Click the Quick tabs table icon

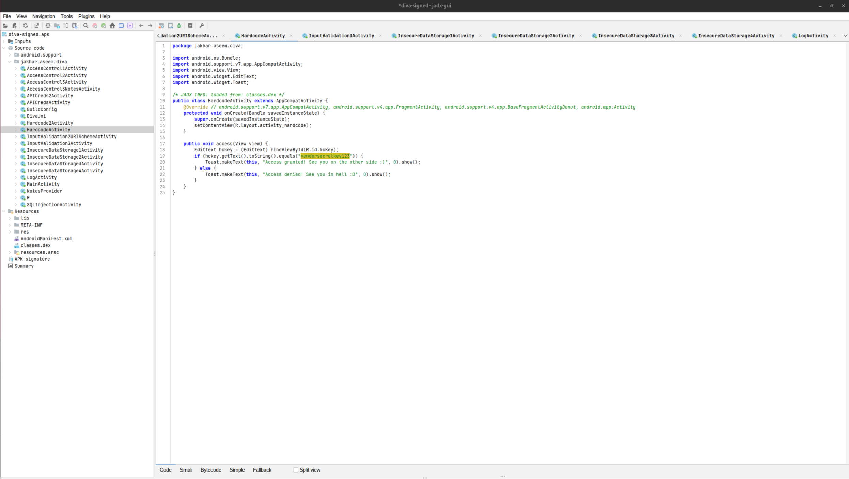75,26
